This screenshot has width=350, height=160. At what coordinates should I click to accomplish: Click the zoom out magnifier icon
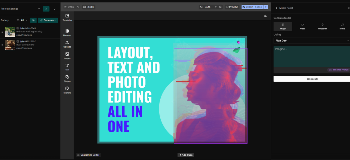coord(202,7)
